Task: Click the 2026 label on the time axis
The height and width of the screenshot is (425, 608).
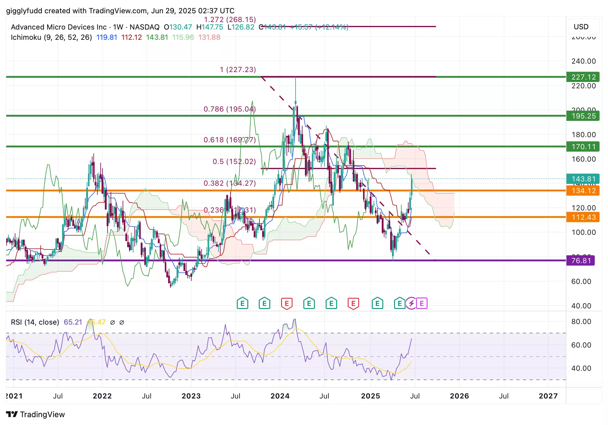Action: (459, 396)
